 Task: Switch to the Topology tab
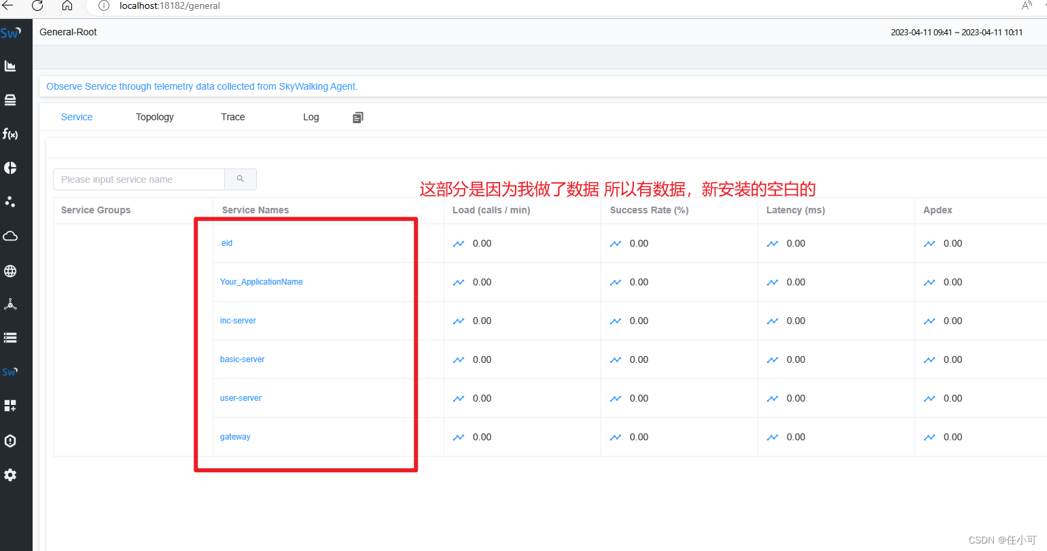click(x=154, y=117)
